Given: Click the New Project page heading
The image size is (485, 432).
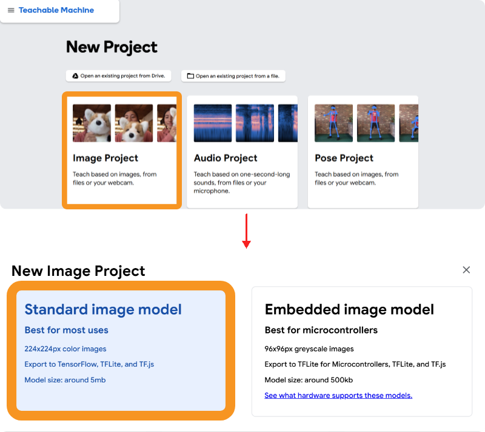Looking at the screenshot, I should point(112,47).
